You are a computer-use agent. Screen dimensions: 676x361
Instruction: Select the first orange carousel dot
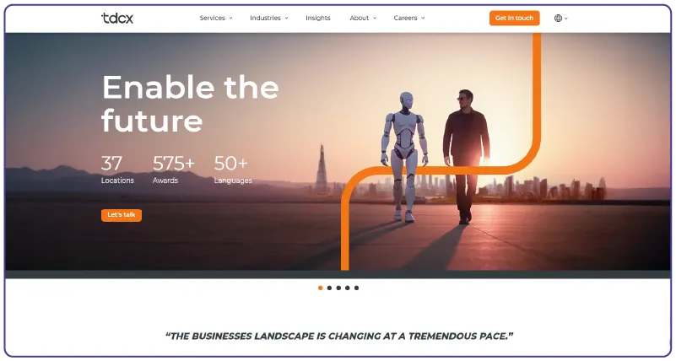(x=321, y=288)
